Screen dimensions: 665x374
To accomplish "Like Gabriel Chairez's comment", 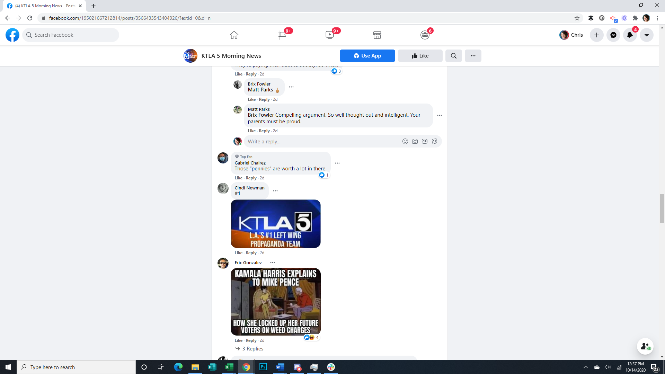I will pos(238,178).
